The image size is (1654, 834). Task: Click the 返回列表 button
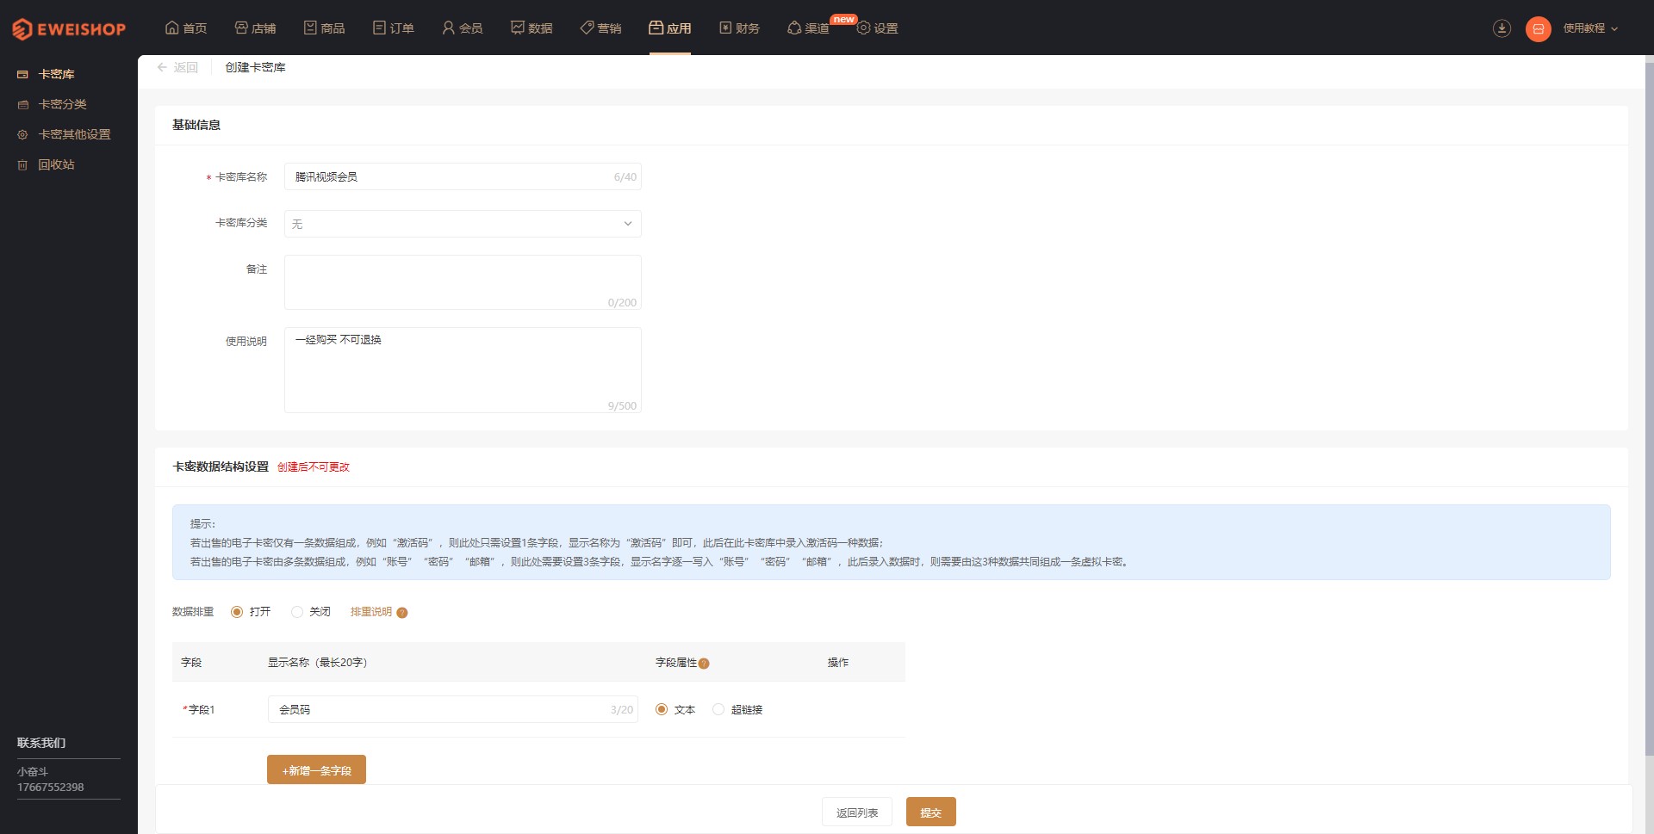pos(857,812)
